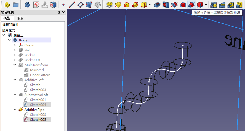Click the Linear pattern toolbar icon
The width and height of the screenshot is (245, 131).
click(222, 5)
